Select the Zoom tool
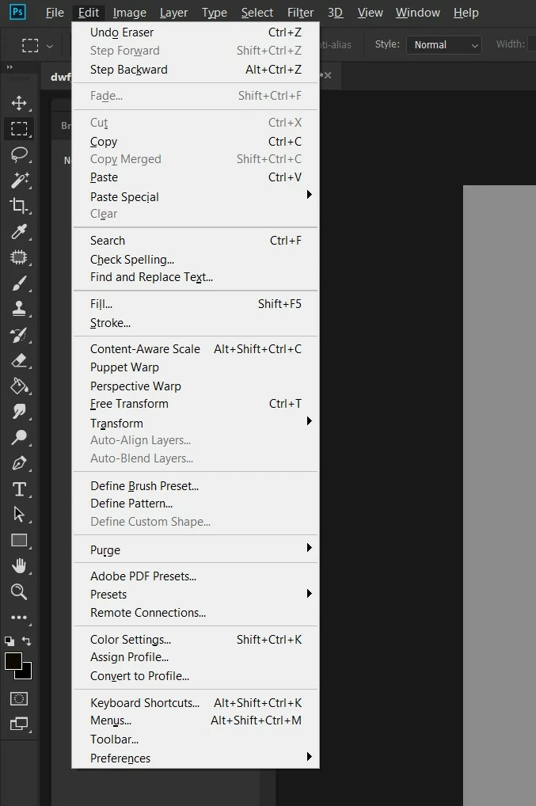The image size is (536, 806). point(19,591)
